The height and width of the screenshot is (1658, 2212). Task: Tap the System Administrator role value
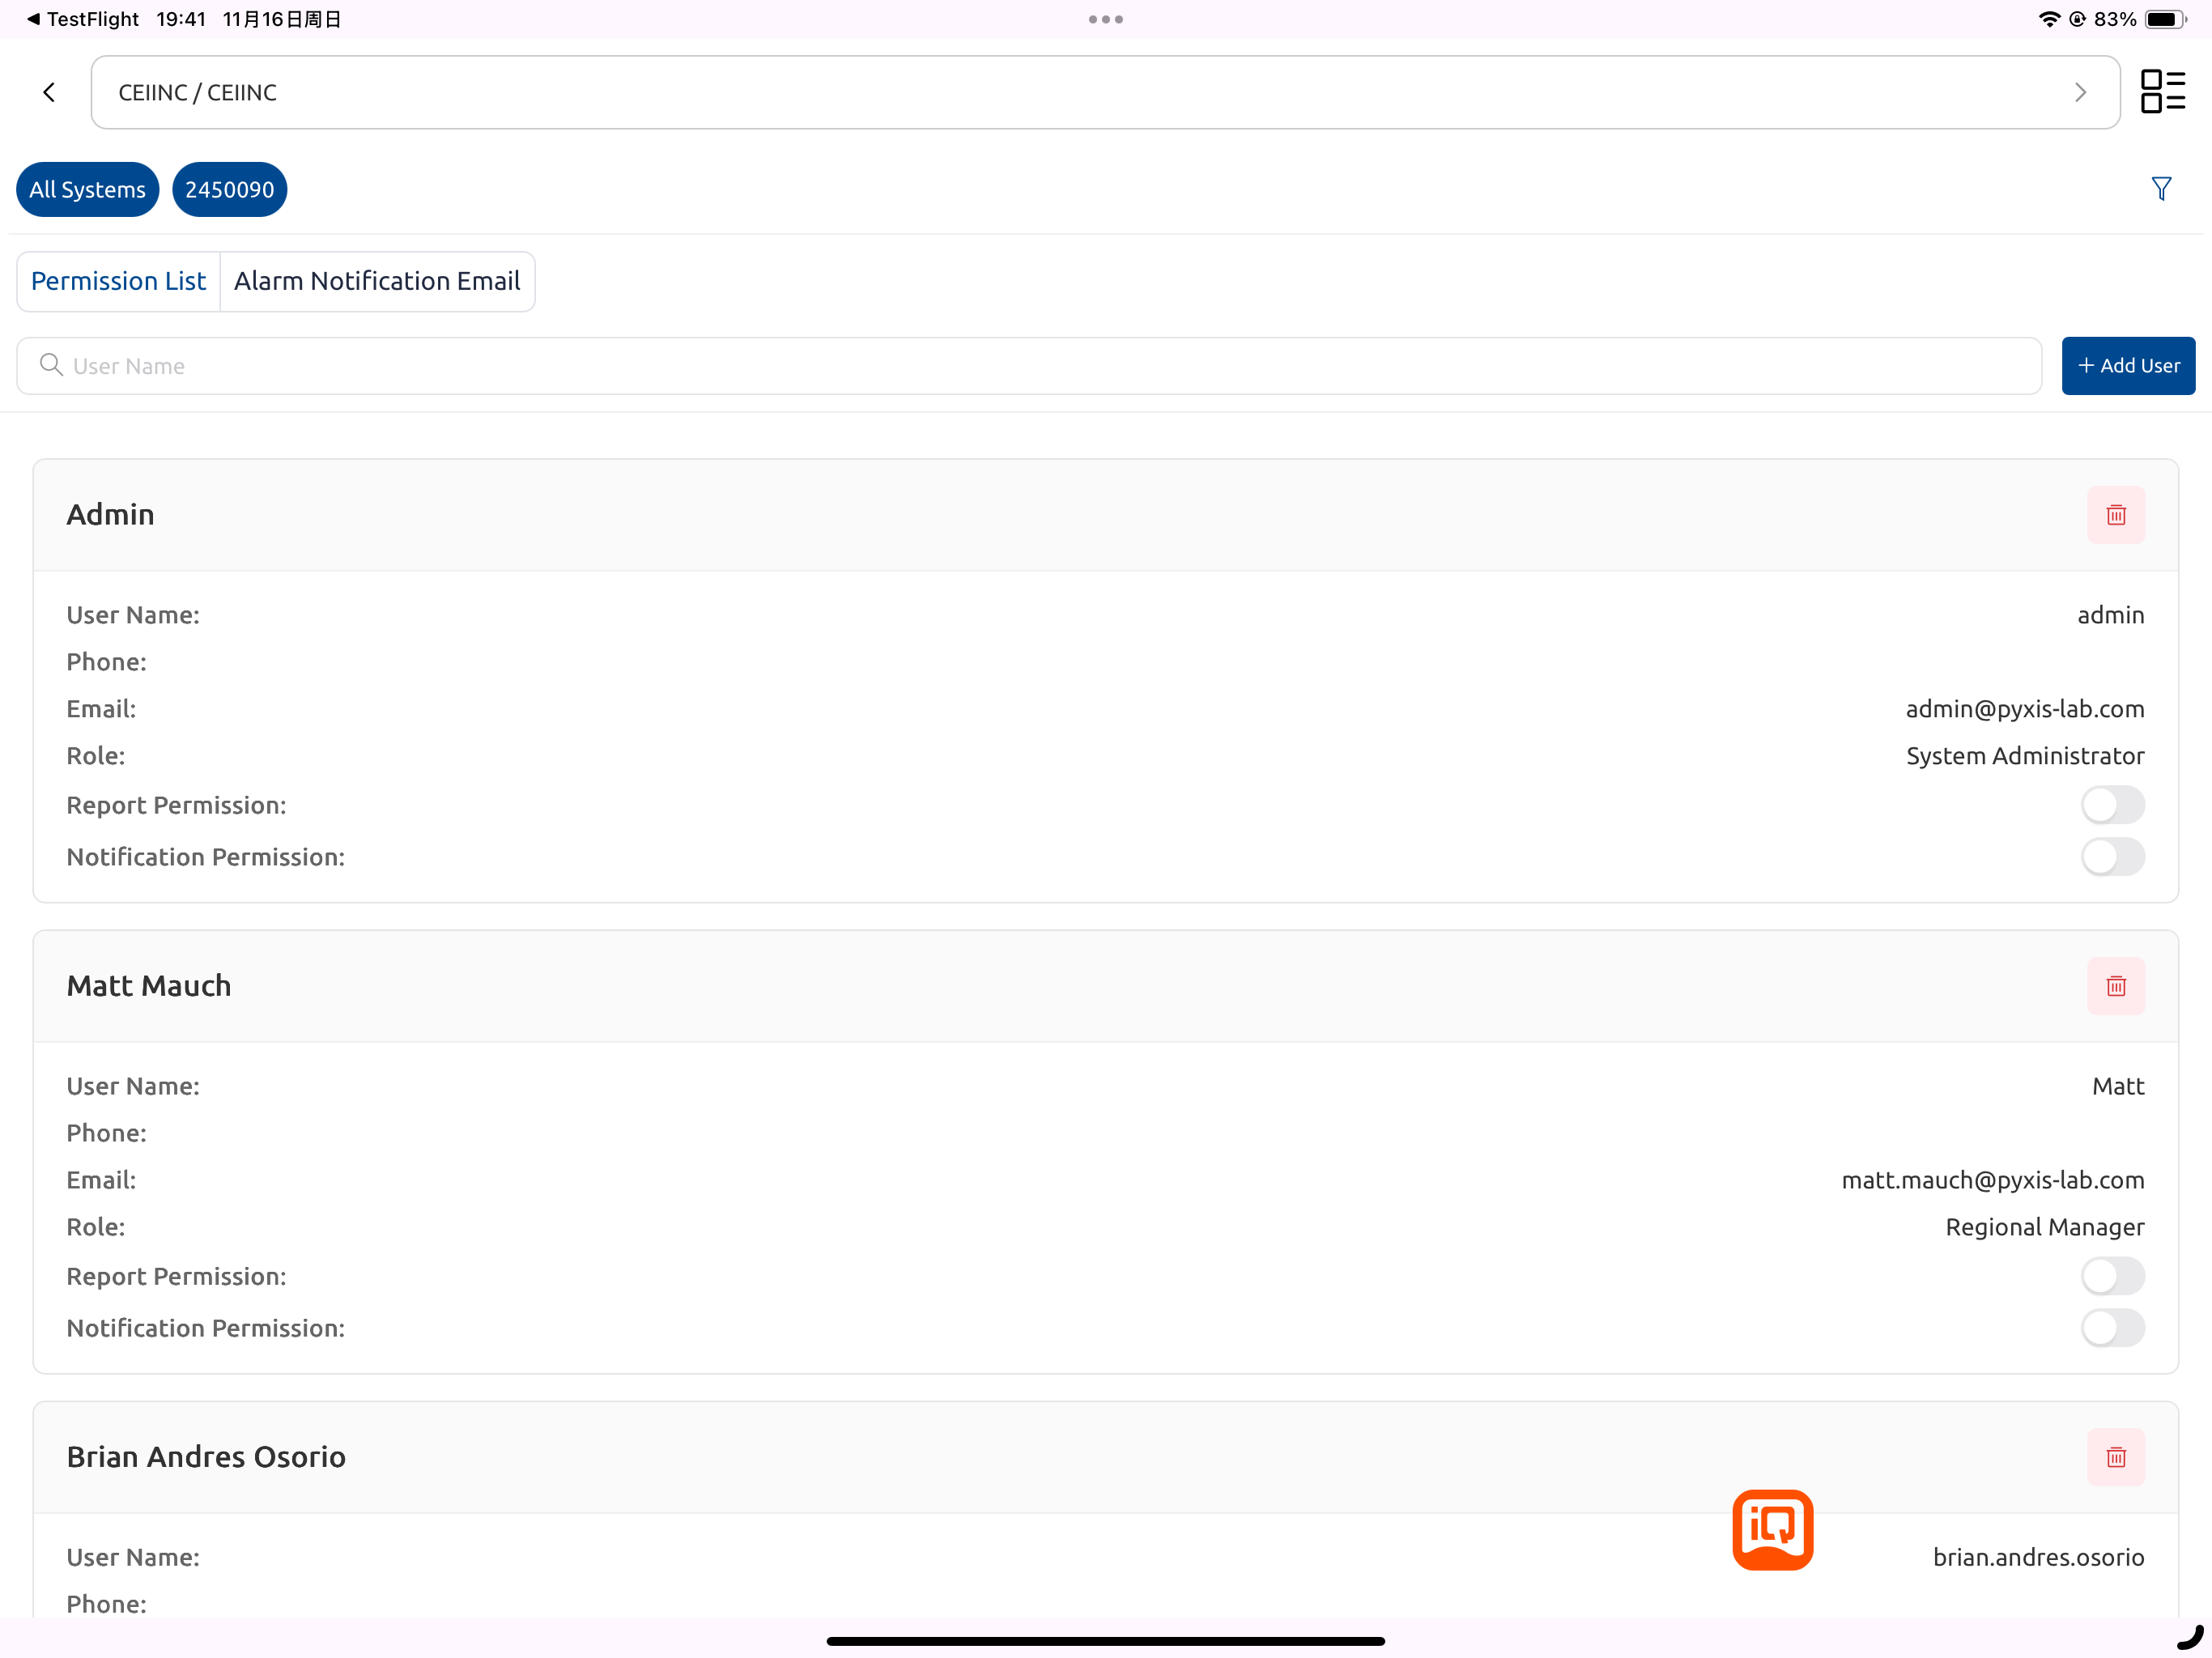click(2025, 756)
